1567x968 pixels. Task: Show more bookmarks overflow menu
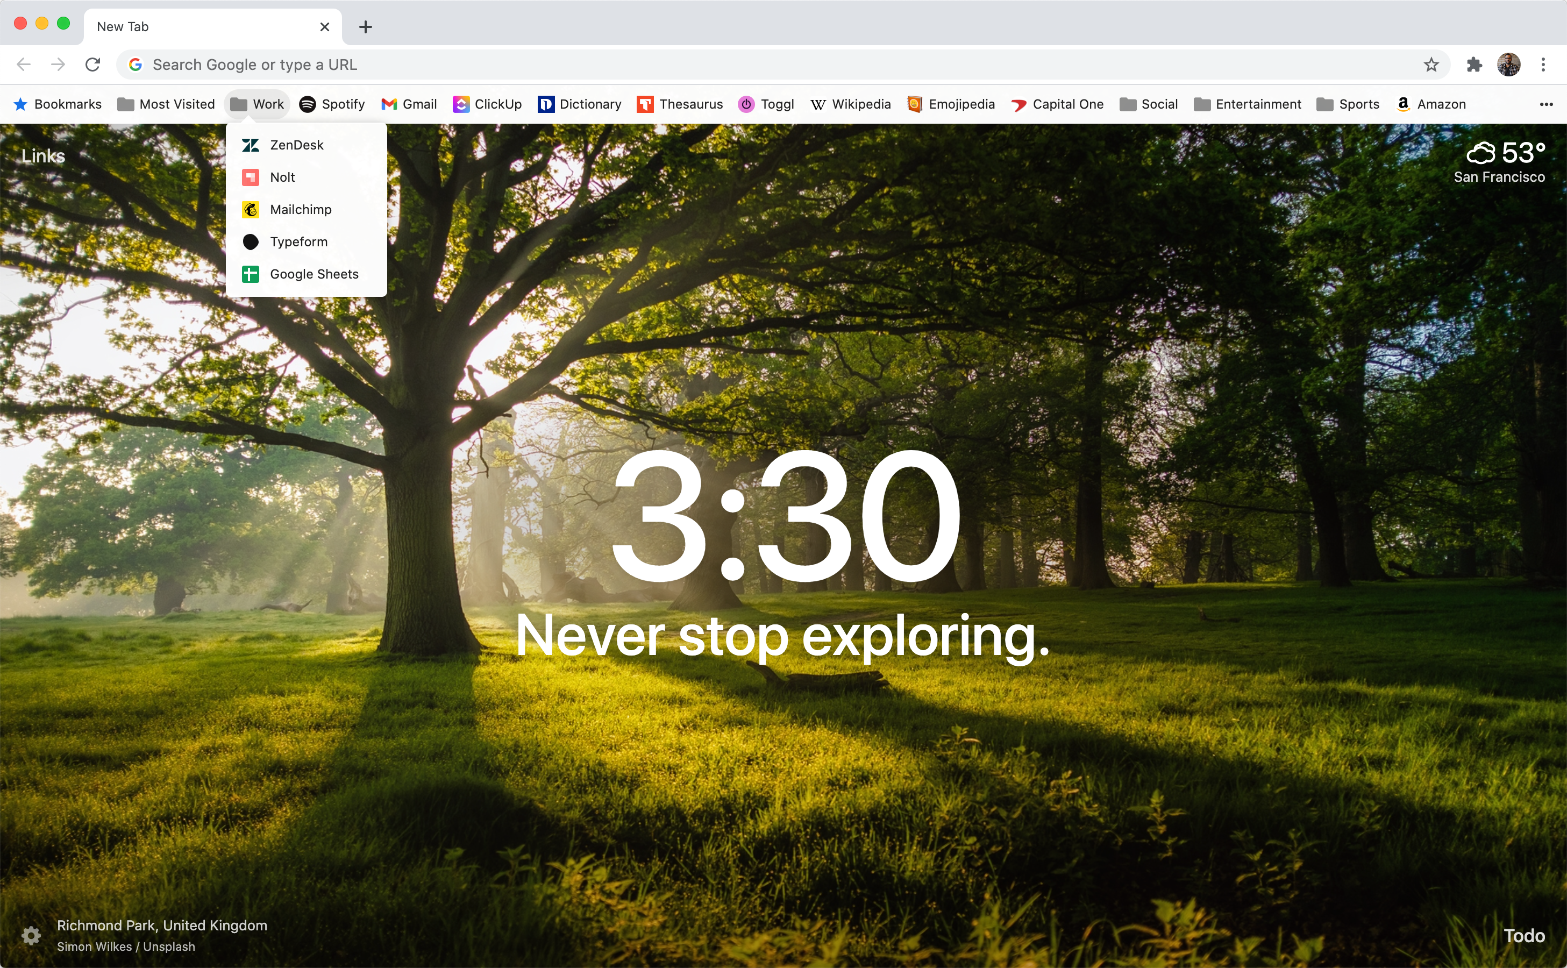tap(1546, 104)
